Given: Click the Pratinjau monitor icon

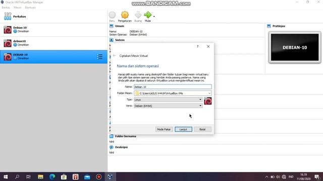Looking at the screenshot, I should (269, 26).
